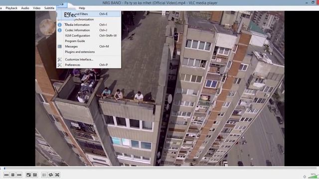
Task: Select Track Synchronization menu entry
Action: [x=89, y=19]
